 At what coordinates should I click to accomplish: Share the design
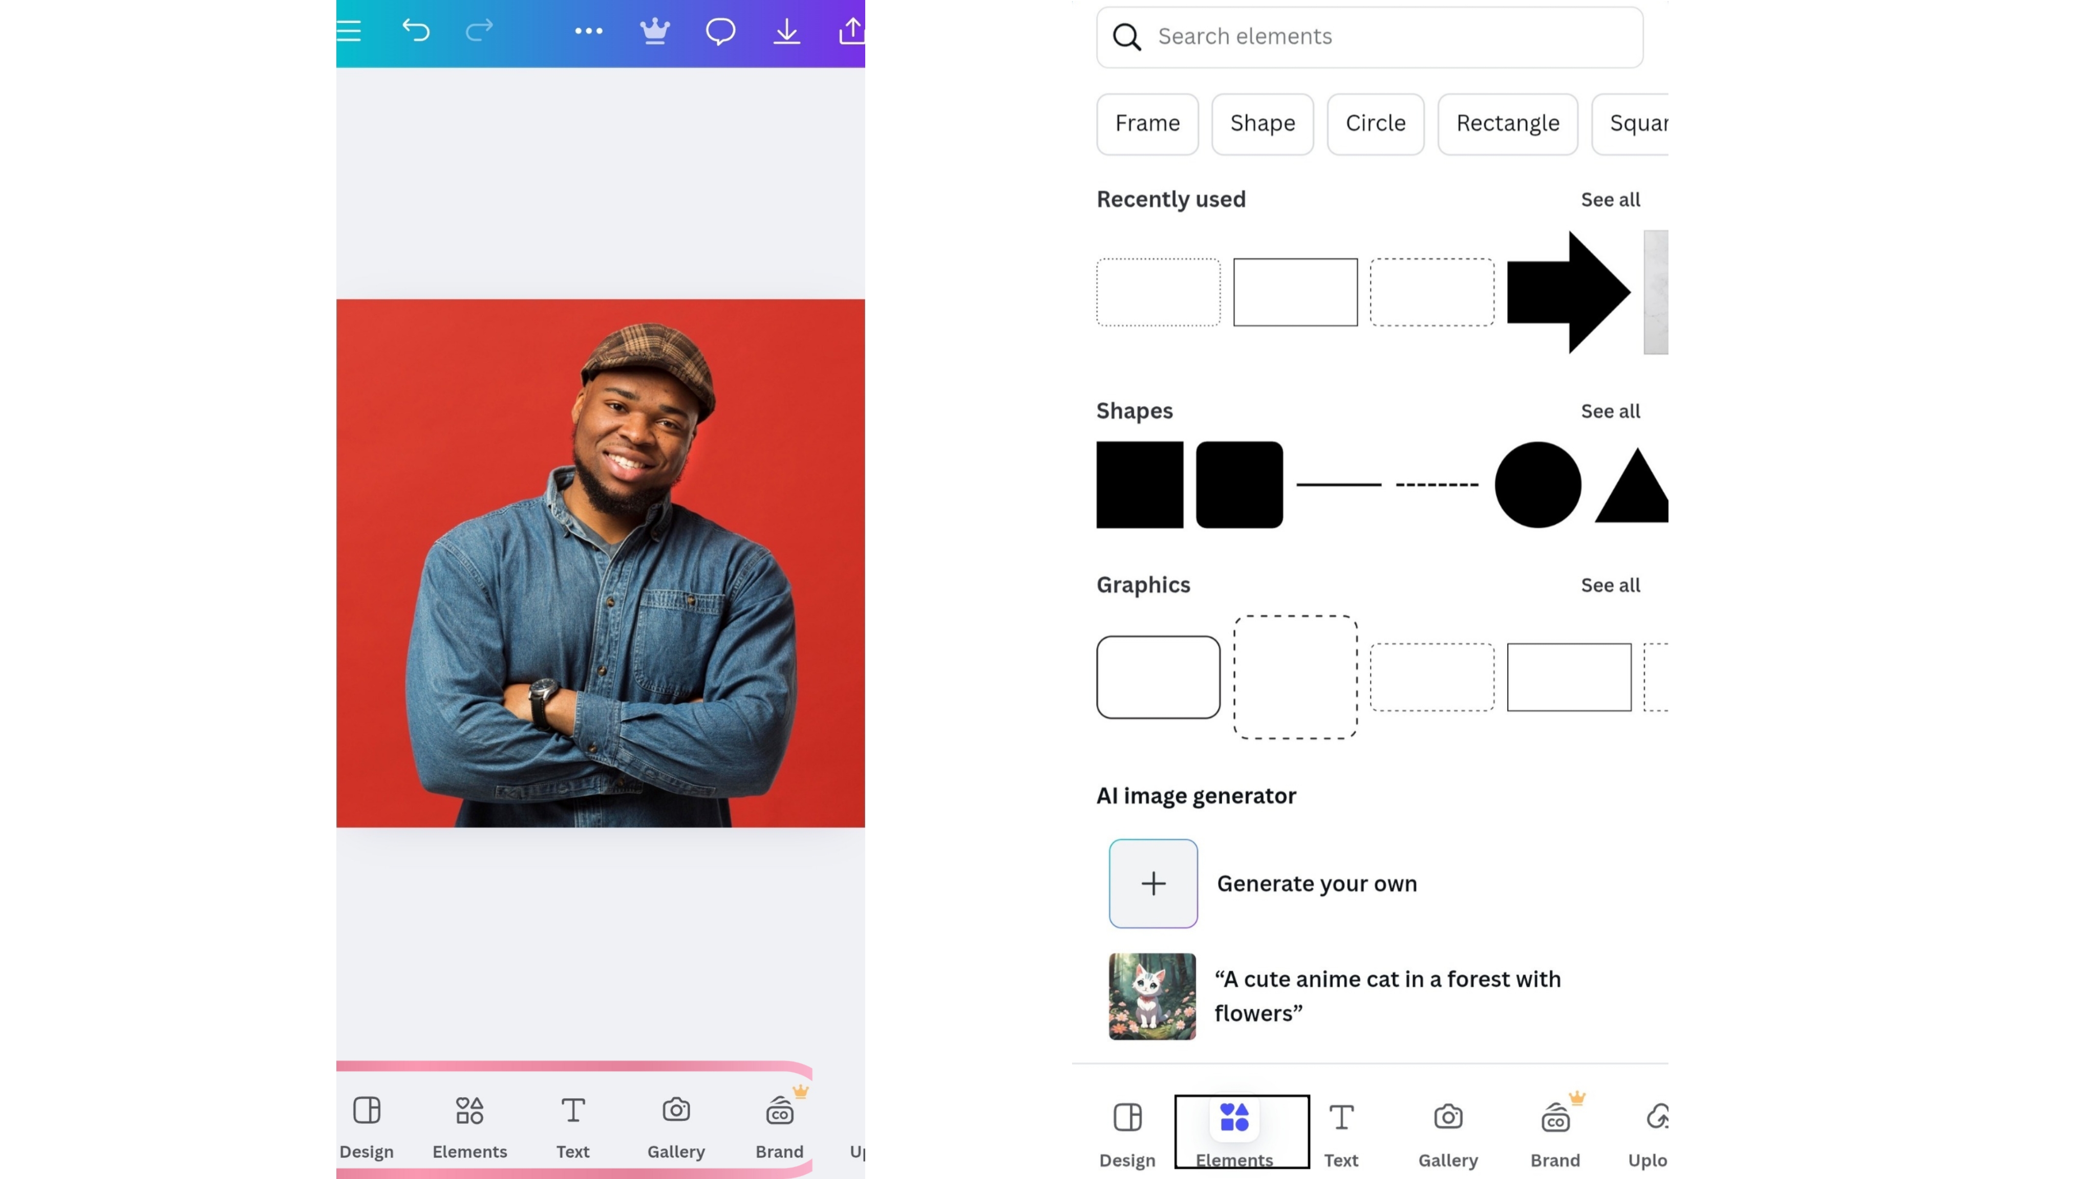pyautogui.click(x=852, y=31)
